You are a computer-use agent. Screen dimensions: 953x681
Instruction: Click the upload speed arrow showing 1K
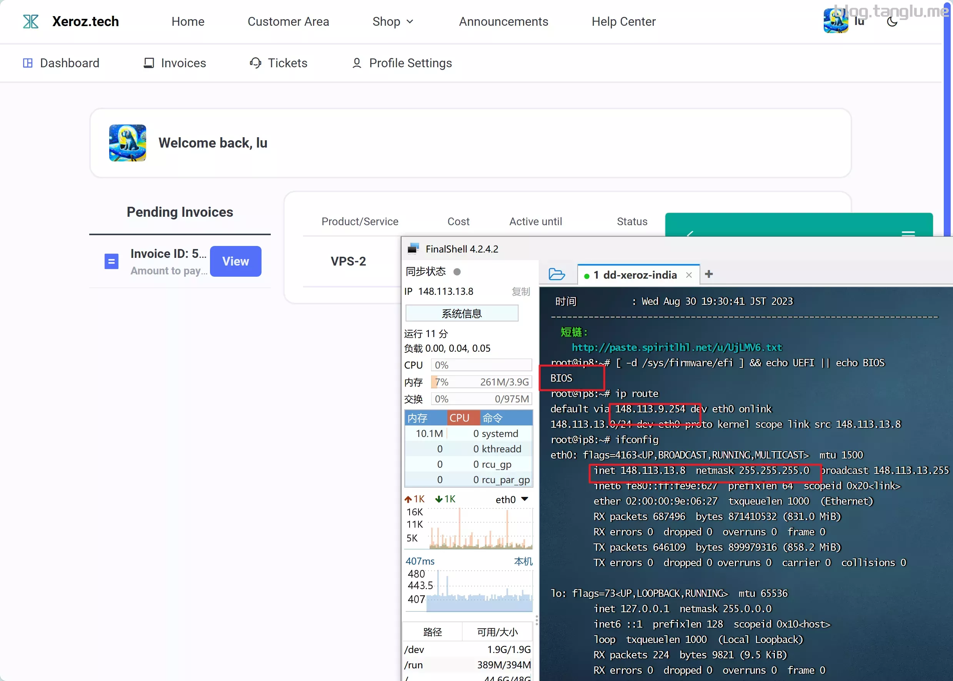408,499
